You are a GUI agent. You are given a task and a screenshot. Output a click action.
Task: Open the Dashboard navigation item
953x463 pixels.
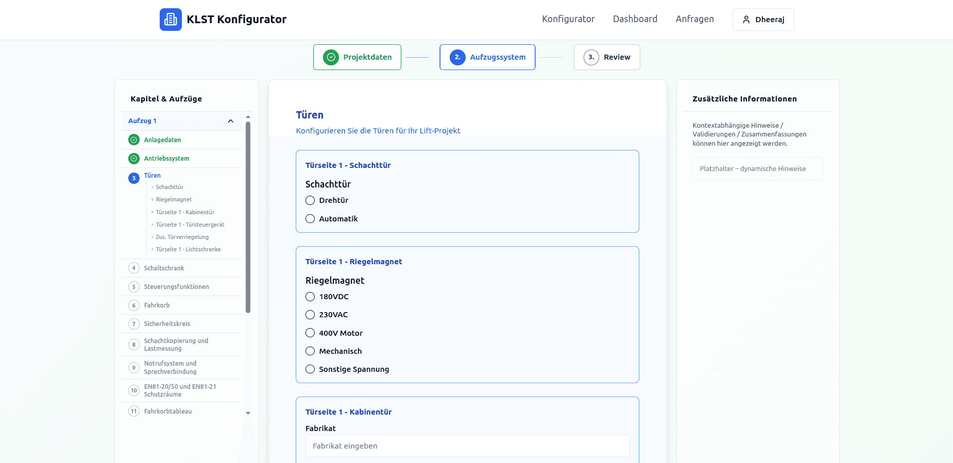click(x=635, y=19)
